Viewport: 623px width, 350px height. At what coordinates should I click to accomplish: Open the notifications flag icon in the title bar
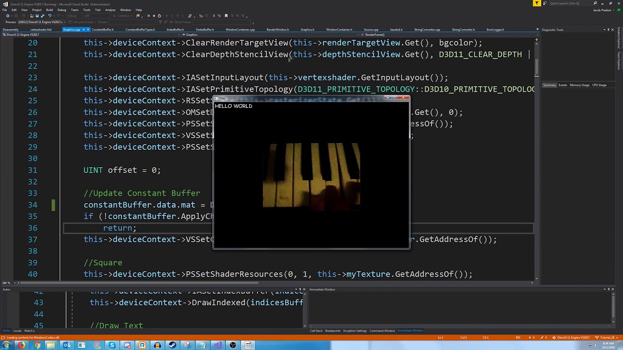click(x=536, y=3)
